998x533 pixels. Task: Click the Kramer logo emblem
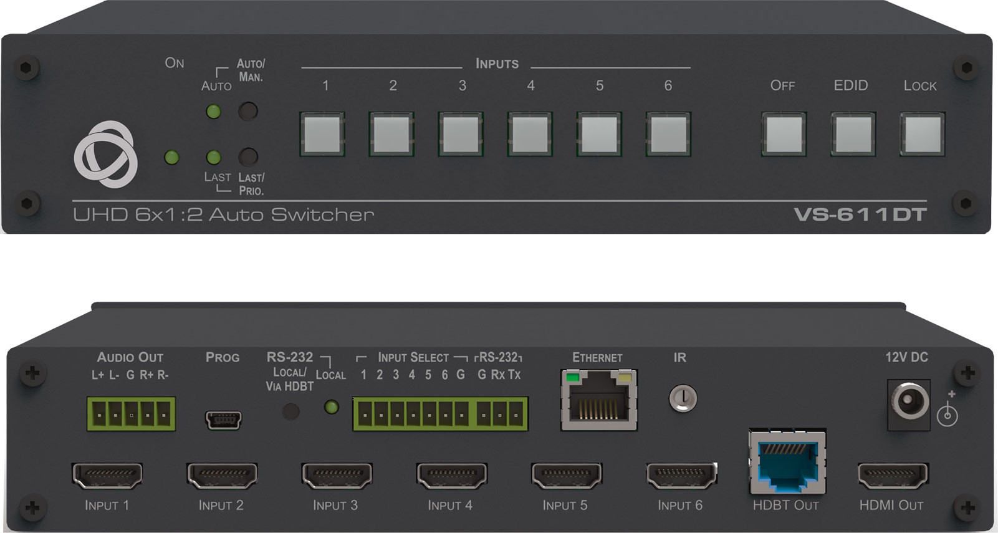click(105, 155)
